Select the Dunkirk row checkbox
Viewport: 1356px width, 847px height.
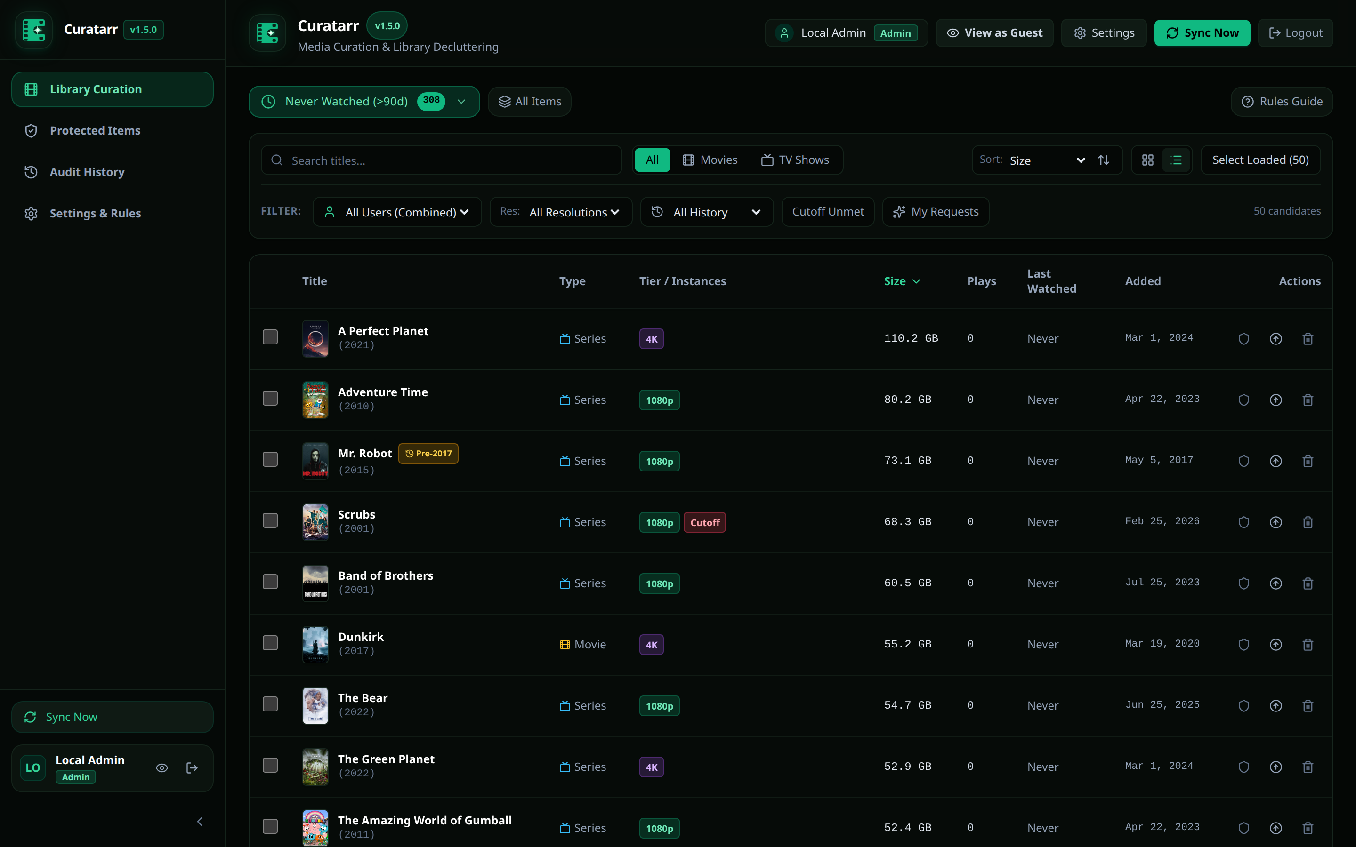271,642
